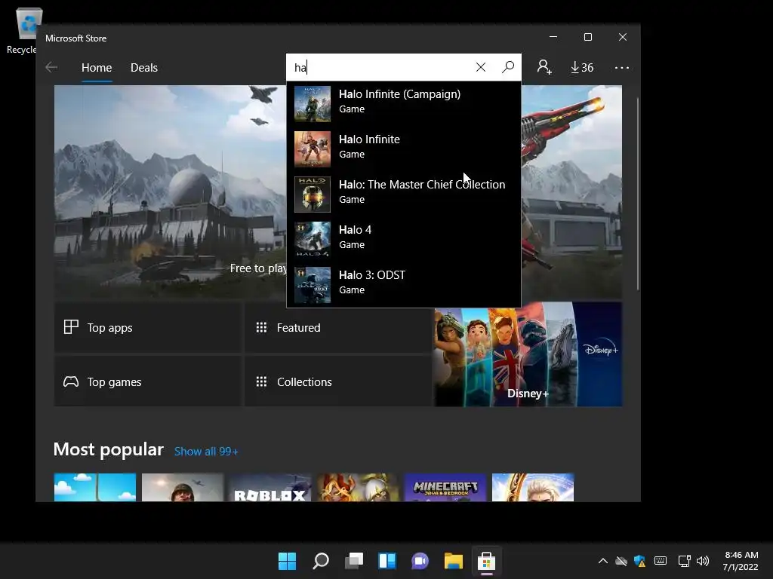
Task: Open downloads and updates showing 36
Action: 582,67
